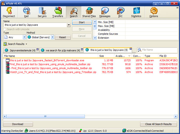Sort by Complete sources column
The width and height of the screenshot is (180, 134).
137,56
